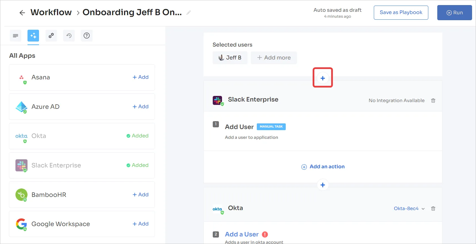Open the automation gears tab
476x244 pixels.
[51, 36]
